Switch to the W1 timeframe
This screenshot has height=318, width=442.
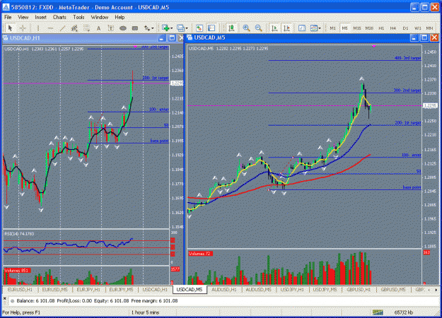click(417, 28)
